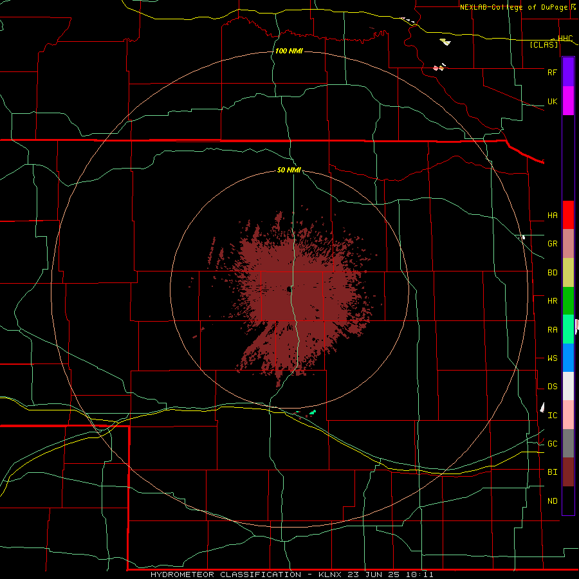
Task: Click the '100 NMI' range ring label
Action: coord(289,51)
